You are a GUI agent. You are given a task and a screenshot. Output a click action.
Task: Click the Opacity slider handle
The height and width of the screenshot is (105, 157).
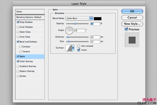[75, 24]
